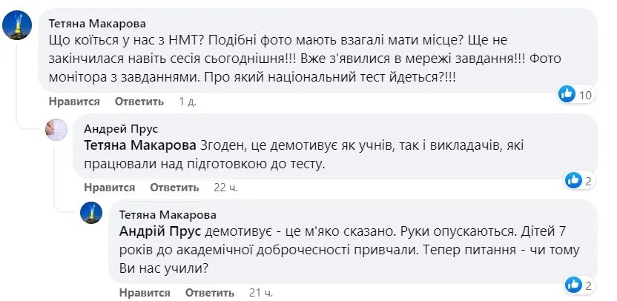Image resolution: width=617 pixels, height=301 pixels.
Task: Reply to Андрей Прус's comment via Ответить
Action: 174,188
